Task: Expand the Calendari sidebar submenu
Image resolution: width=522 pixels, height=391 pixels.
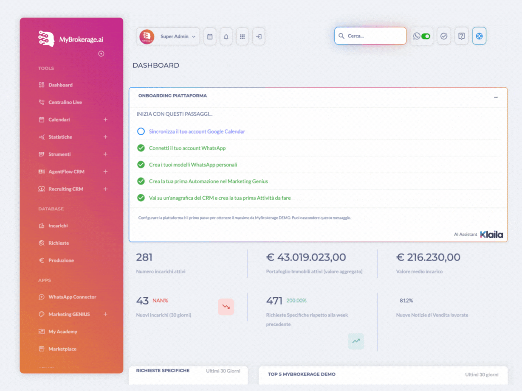Action: [105, 120]
